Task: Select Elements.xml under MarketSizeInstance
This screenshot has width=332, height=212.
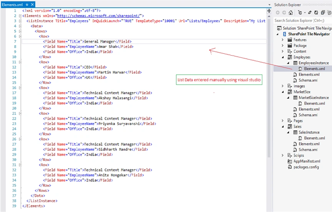Action: pos(314,104)
